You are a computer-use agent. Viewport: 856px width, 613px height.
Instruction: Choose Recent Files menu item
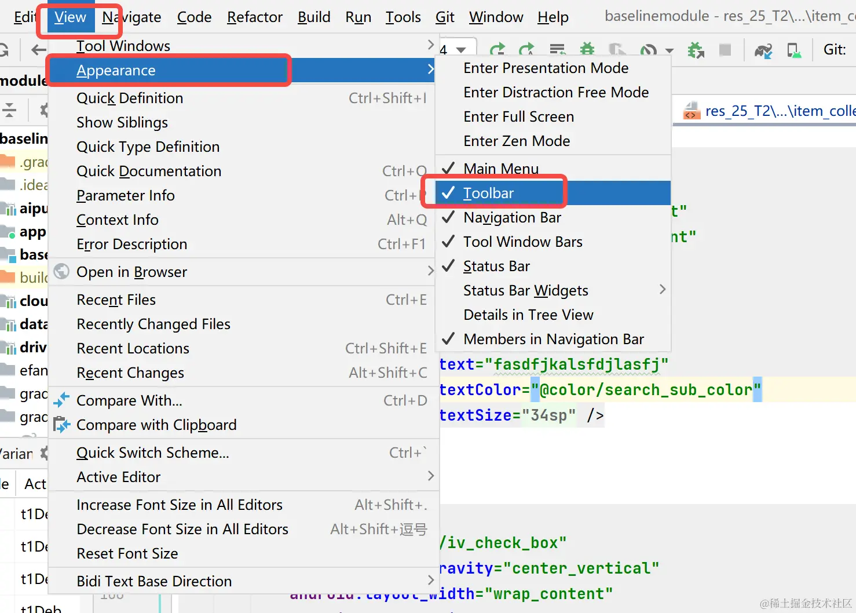click(242, 300)
